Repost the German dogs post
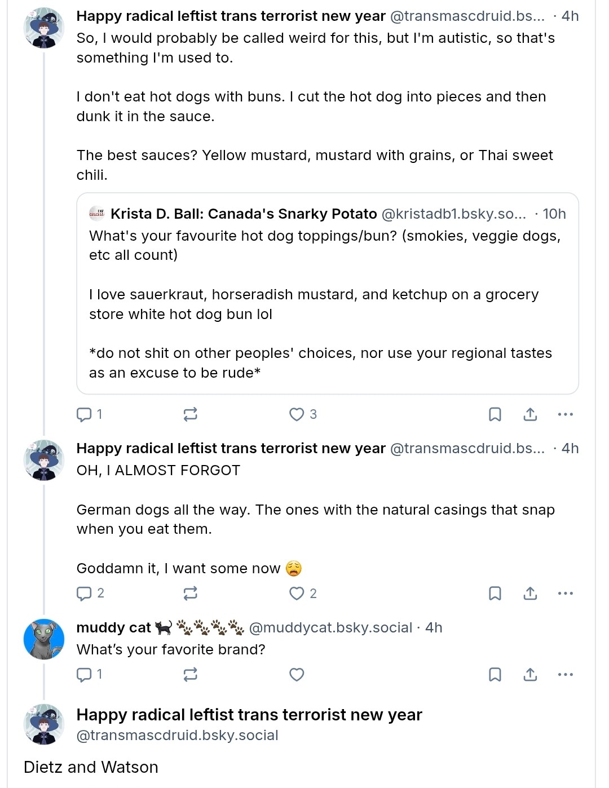This screenshot has width=609, height=788. pos(191,594)
